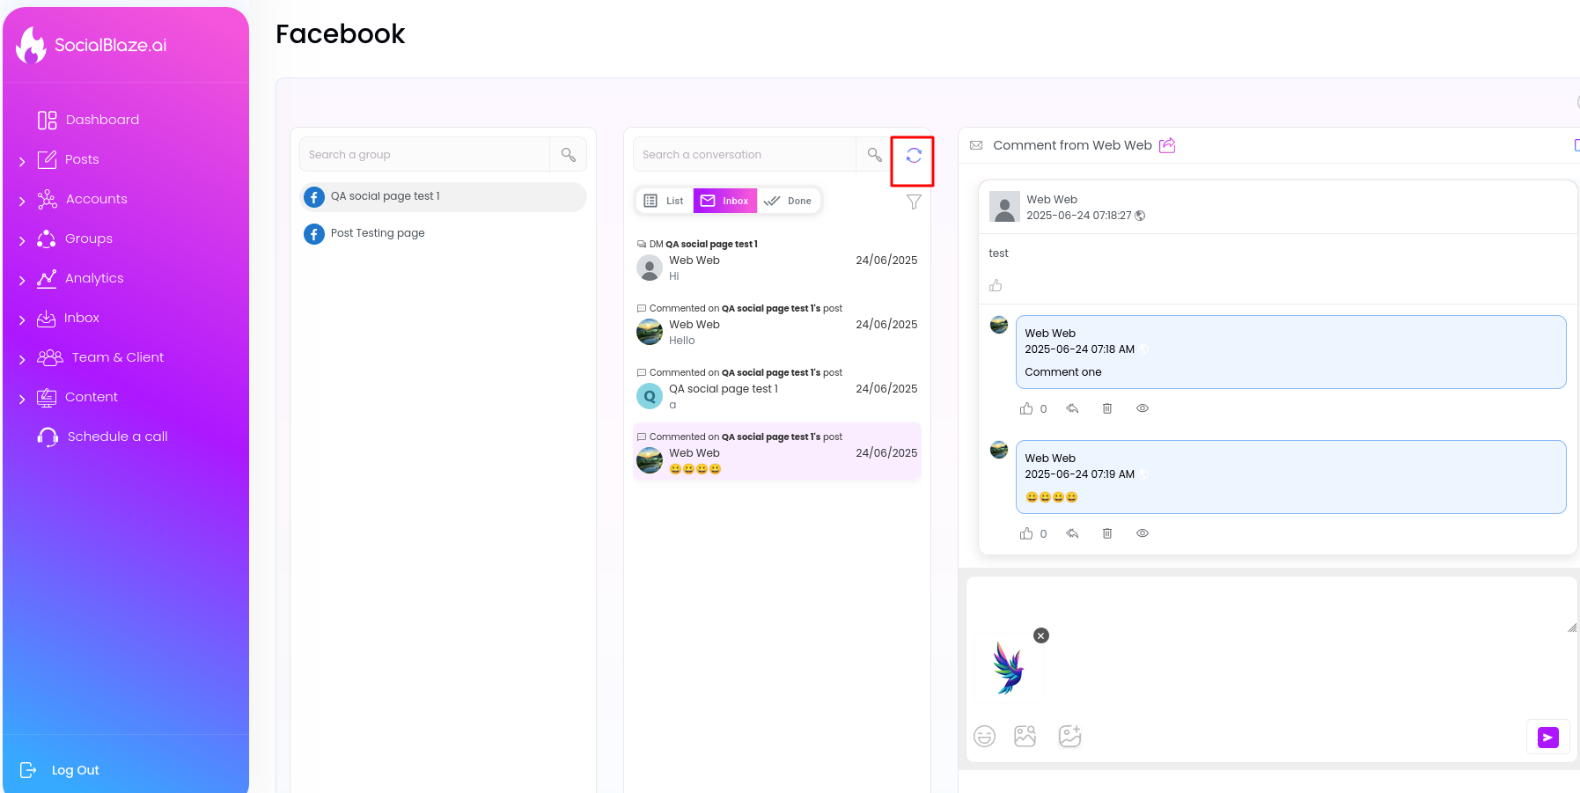
Task: Delete the 07:19 AM emoji comment
Action: tap(1107, 533)
